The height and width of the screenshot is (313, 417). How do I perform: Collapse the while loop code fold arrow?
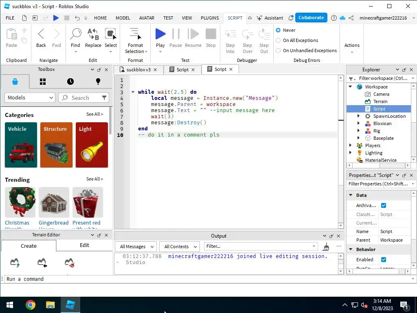pyautogui.click(x=133, y=92)
